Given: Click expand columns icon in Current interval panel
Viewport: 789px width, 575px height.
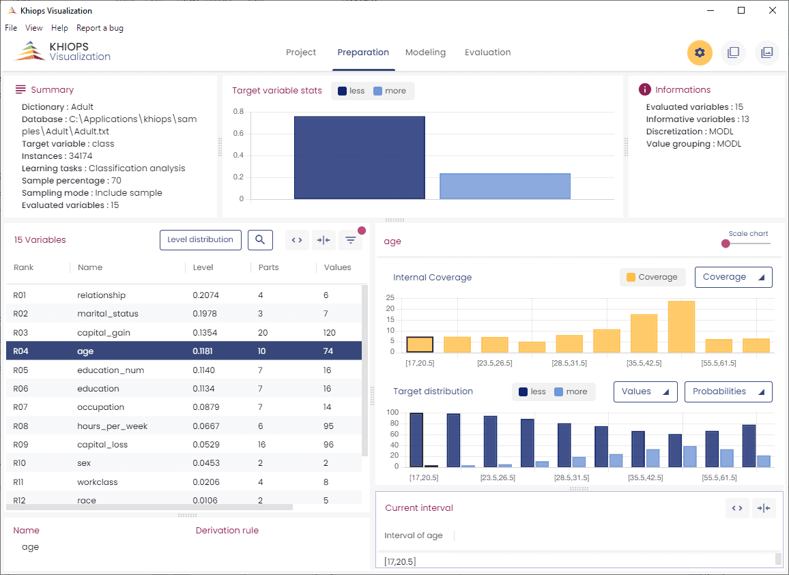Looking at the screenshot, I should [737, 508].
